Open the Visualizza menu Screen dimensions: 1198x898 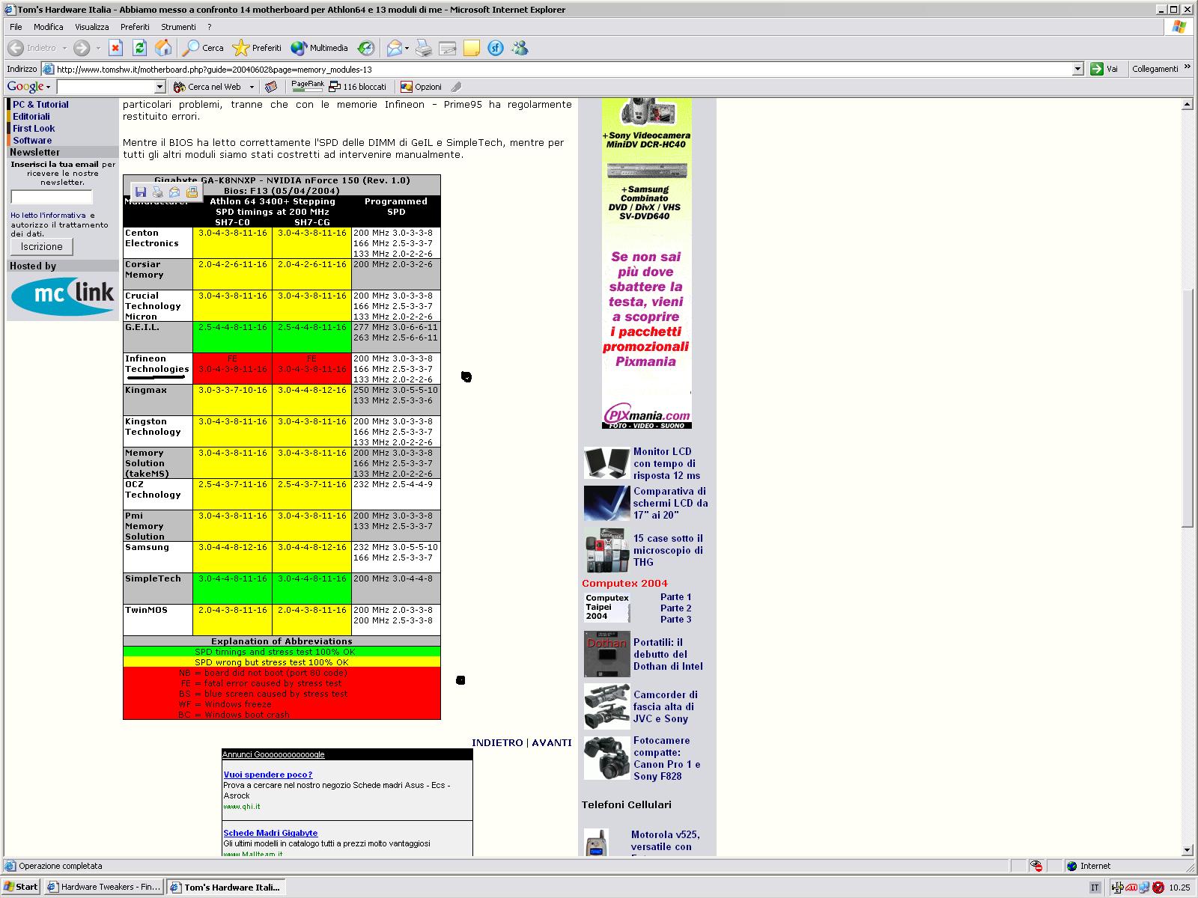[x=92, y=27]
